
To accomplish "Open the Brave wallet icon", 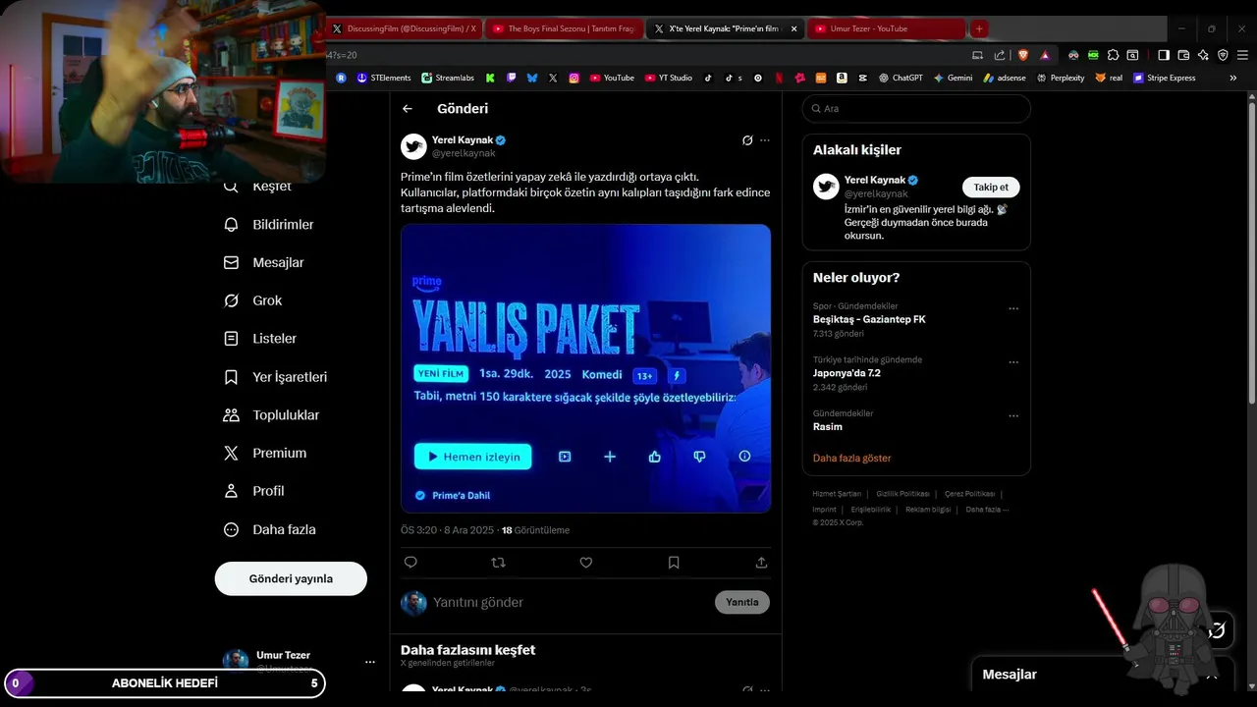I will pyautogui.click(x=1183, y=55).
